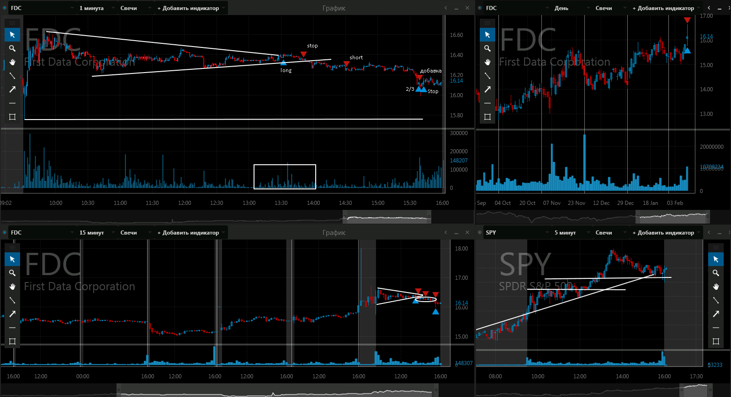Image resolution: width=731 pixels, height=397 pixels.
Task: Select arrow drawing tool in SPY chart
Action: 716,314
